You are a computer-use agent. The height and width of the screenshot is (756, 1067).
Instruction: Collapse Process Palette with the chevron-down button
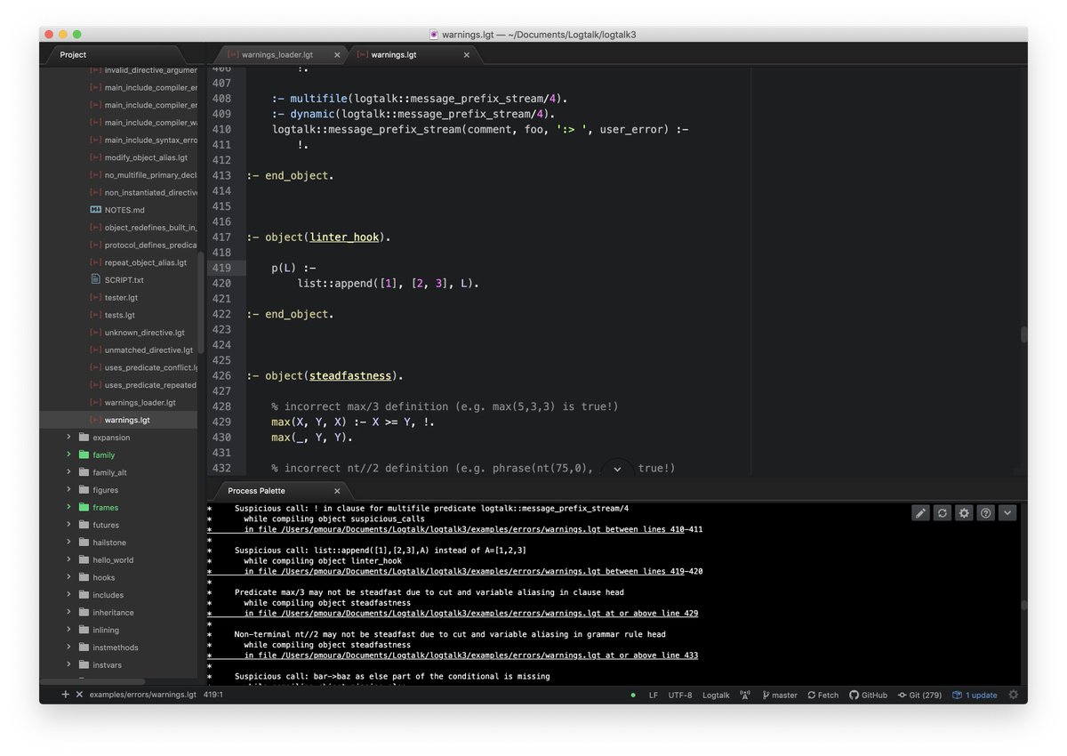1007,513
